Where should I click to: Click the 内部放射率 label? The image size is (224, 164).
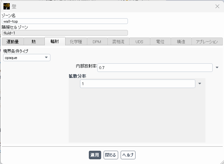point(86,66)
